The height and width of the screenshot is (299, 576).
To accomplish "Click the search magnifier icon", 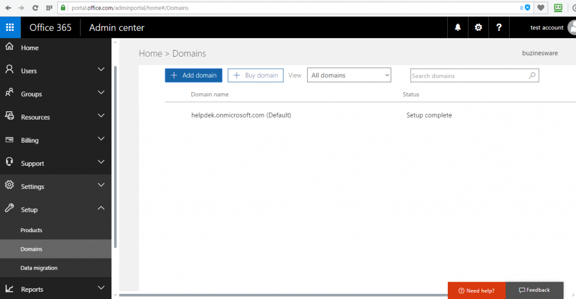I will pos(532,75).
